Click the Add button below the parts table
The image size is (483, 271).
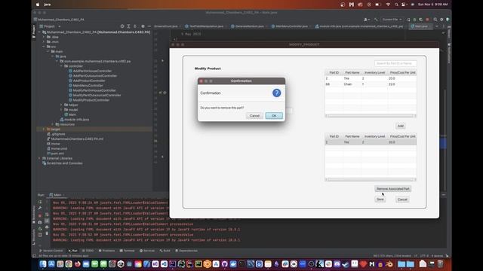point(400,126)
